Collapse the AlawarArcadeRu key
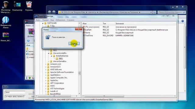The height and width of the screenshot is (109, 195). (x=48, y=53)
